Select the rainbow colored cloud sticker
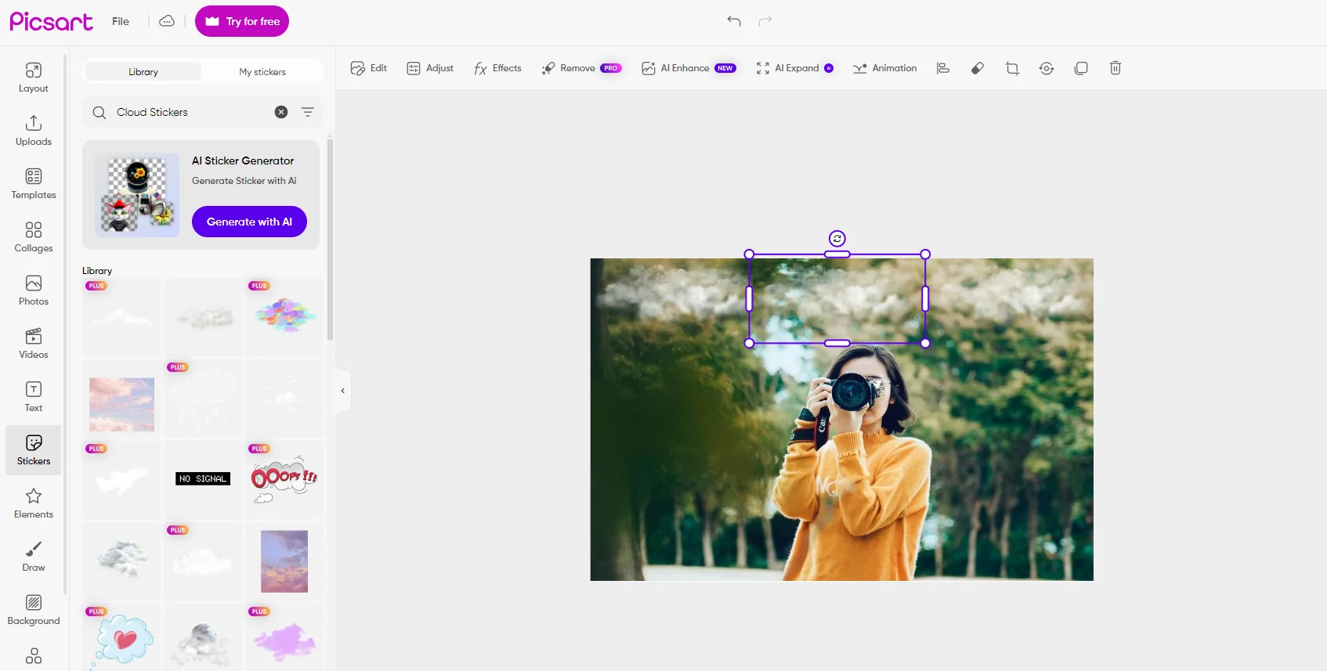1327x671 pixels. [x=284, y=316]
